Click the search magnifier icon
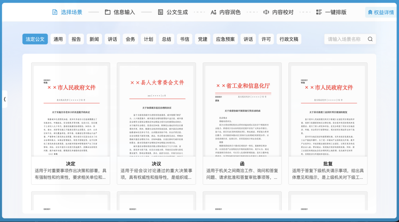Image resolution: width=399 pixels, height=222 pixels. 370,39
